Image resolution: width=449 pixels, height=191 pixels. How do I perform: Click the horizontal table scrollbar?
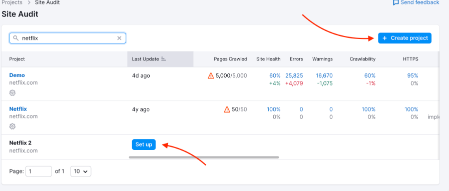pyautogui.click(x=204, y=157)
